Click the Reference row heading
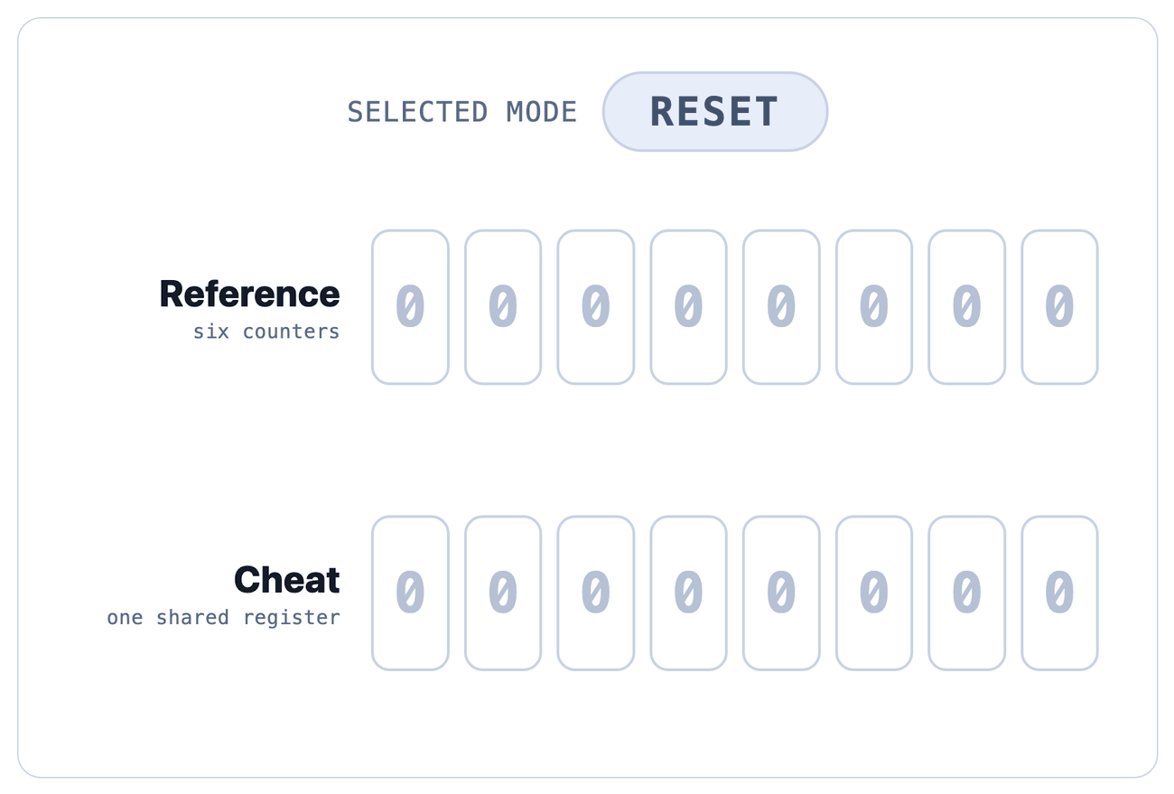Viewport: 1174px width, 794px height. (x=250, y=294)
